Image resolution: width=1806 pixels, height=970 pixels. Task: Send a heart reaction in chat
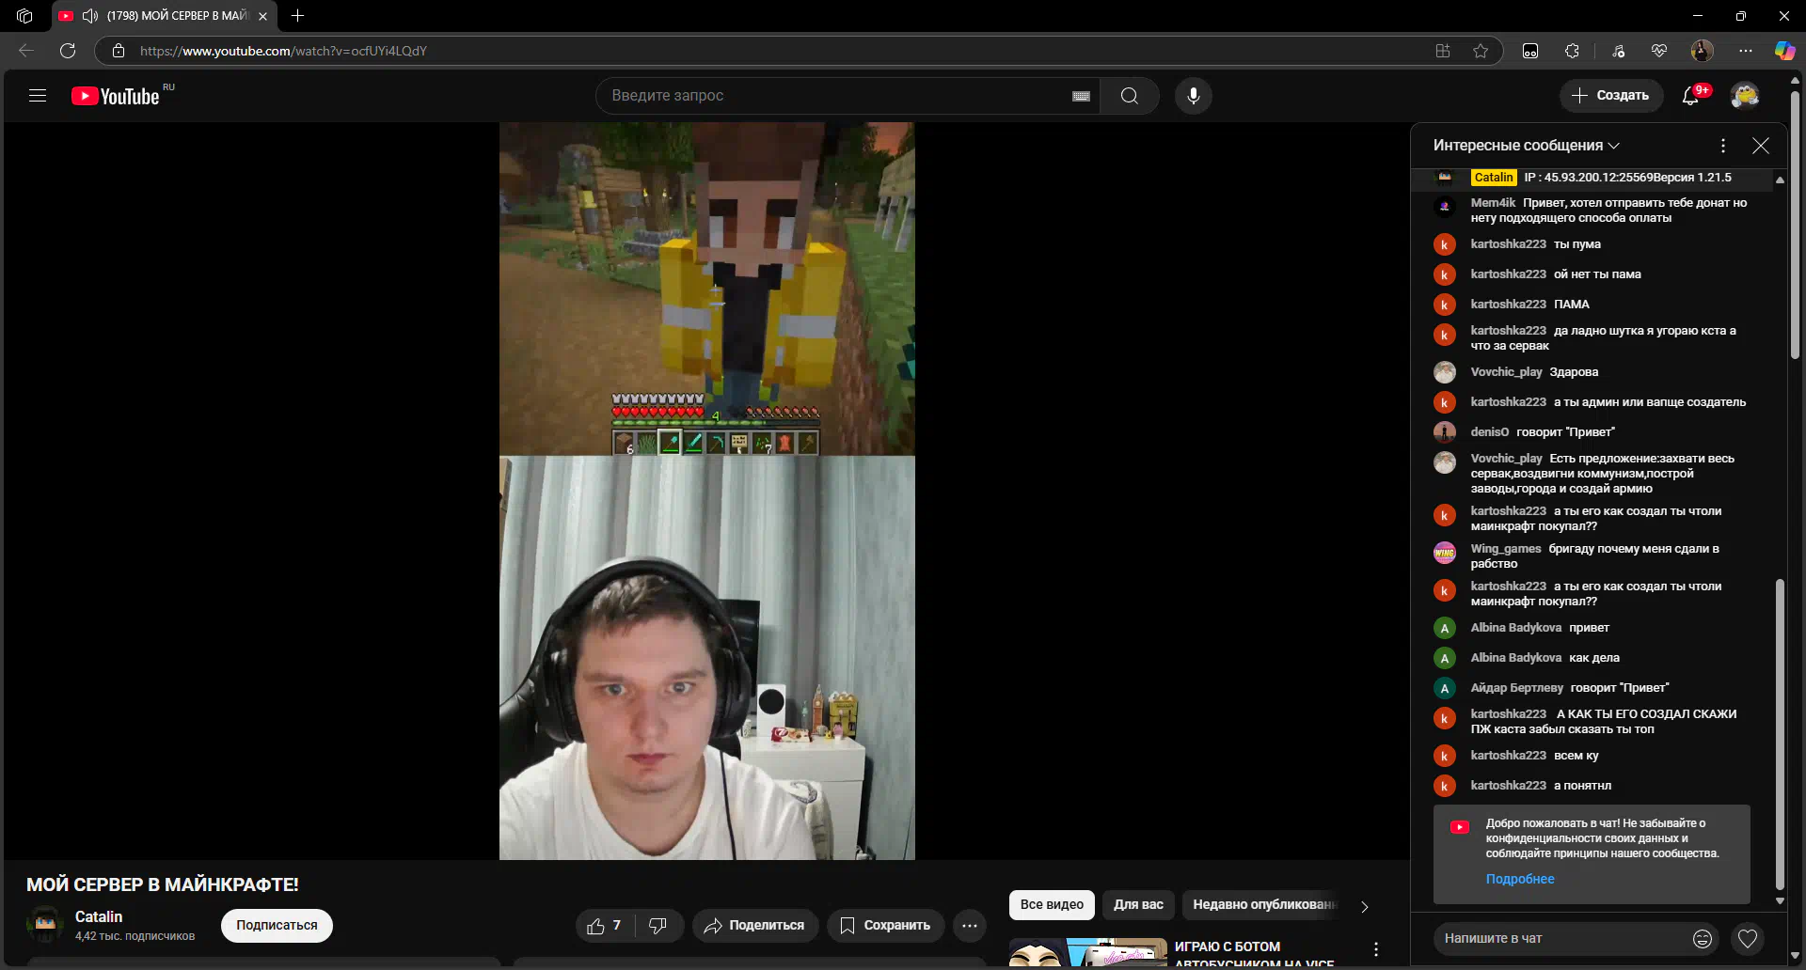point(1748,938)
